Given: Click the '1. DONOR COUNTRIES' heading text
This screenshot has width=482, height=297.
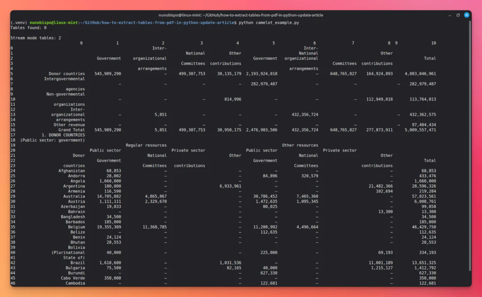Looking at the screenshot, I should point(64,135).
